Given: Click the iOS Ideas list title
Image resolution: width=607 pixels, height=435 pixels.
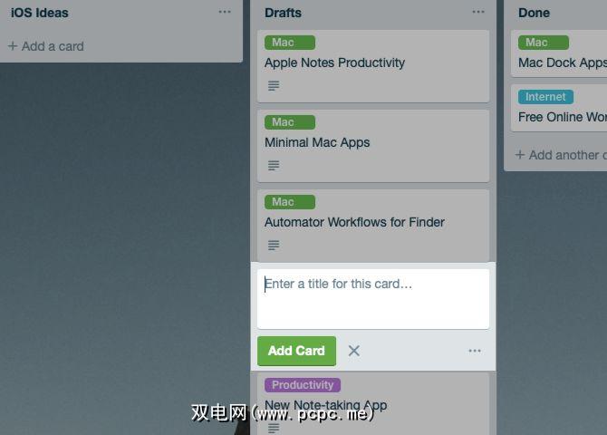Looking at the screenshot, I should coord(40,13).
